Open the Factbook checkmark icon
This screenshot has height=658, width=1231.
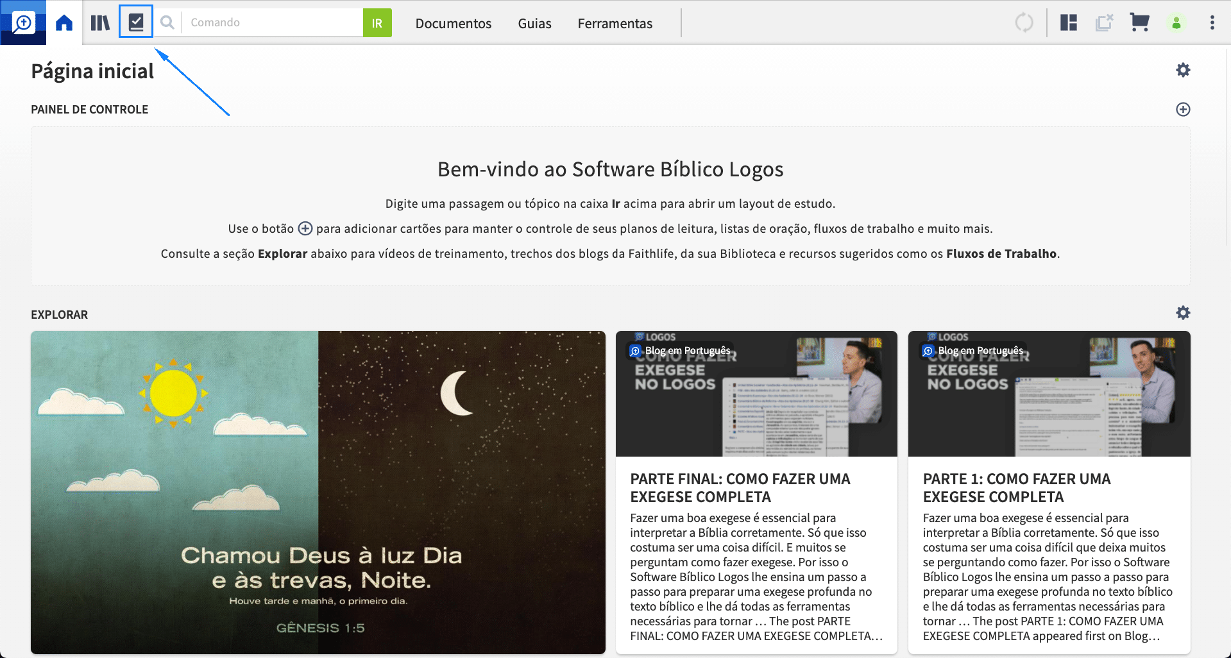[x=136, y=22]
